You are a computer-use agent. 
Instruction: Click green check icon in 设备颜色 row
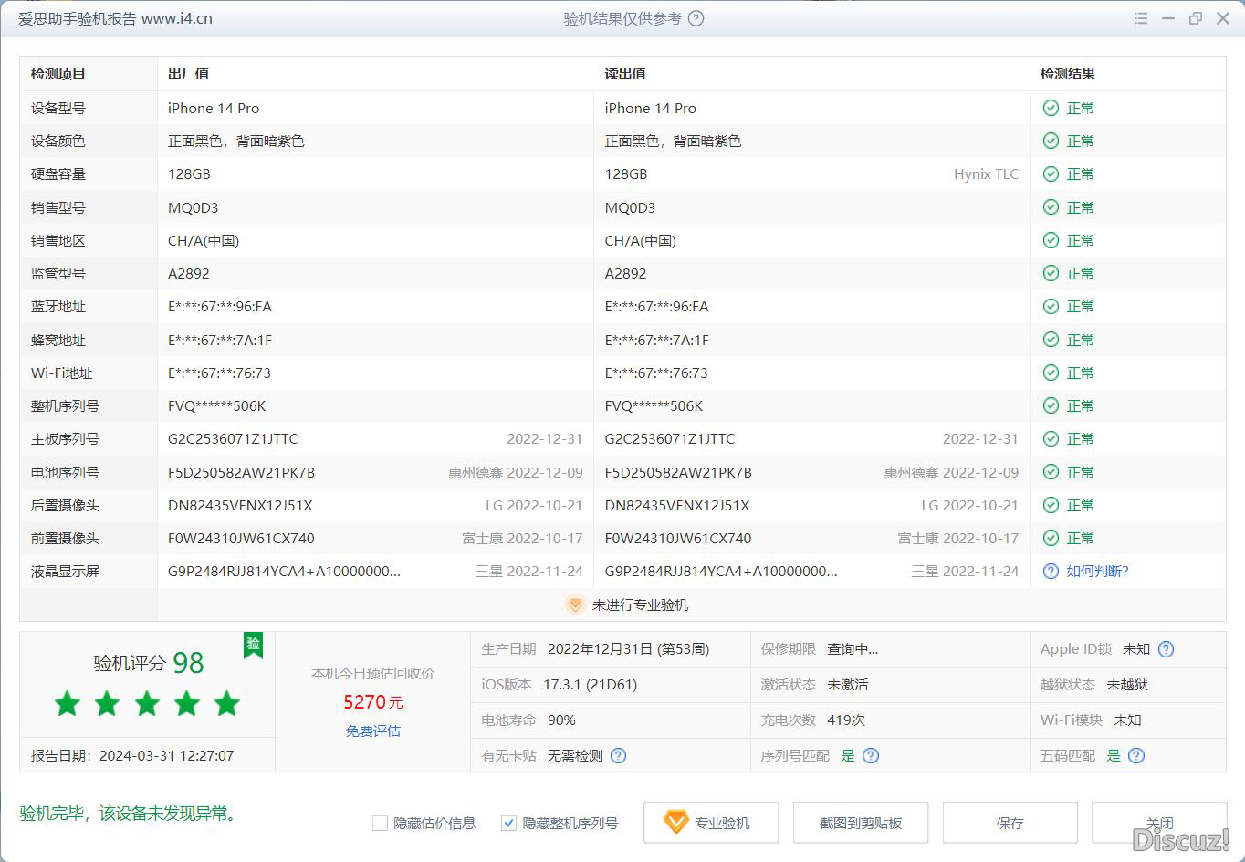1051,141
